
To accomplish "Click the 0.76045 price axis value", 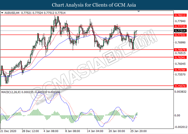I will click(180, 64).
